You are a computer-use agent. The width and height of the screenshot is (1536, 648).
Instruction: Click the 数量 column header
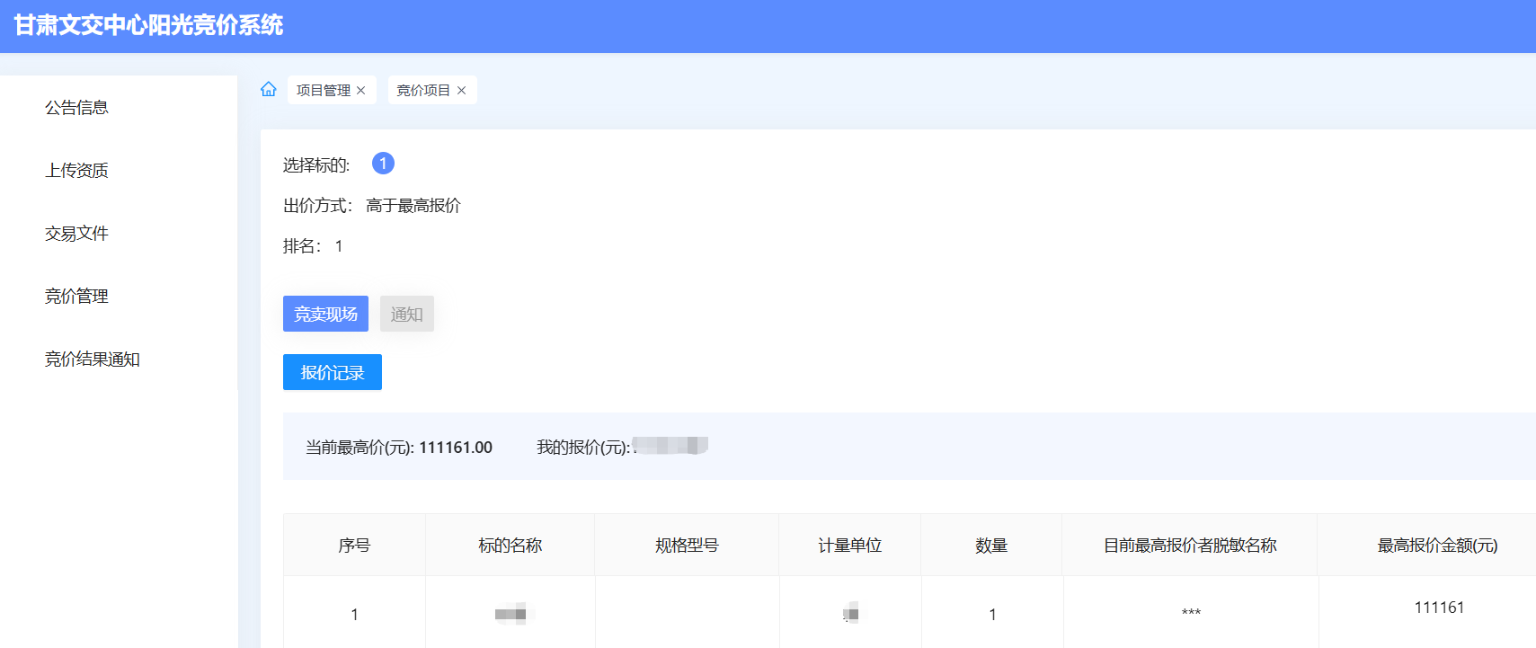click(991, 546)
